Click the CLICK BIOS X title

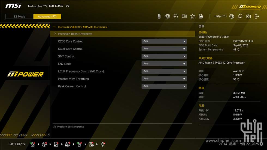click(49, 6)
